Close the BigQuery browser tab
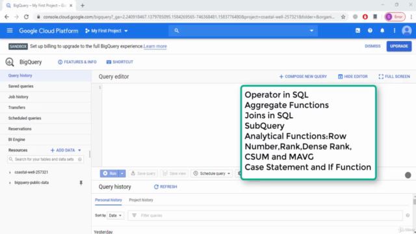 click(71, 5)
